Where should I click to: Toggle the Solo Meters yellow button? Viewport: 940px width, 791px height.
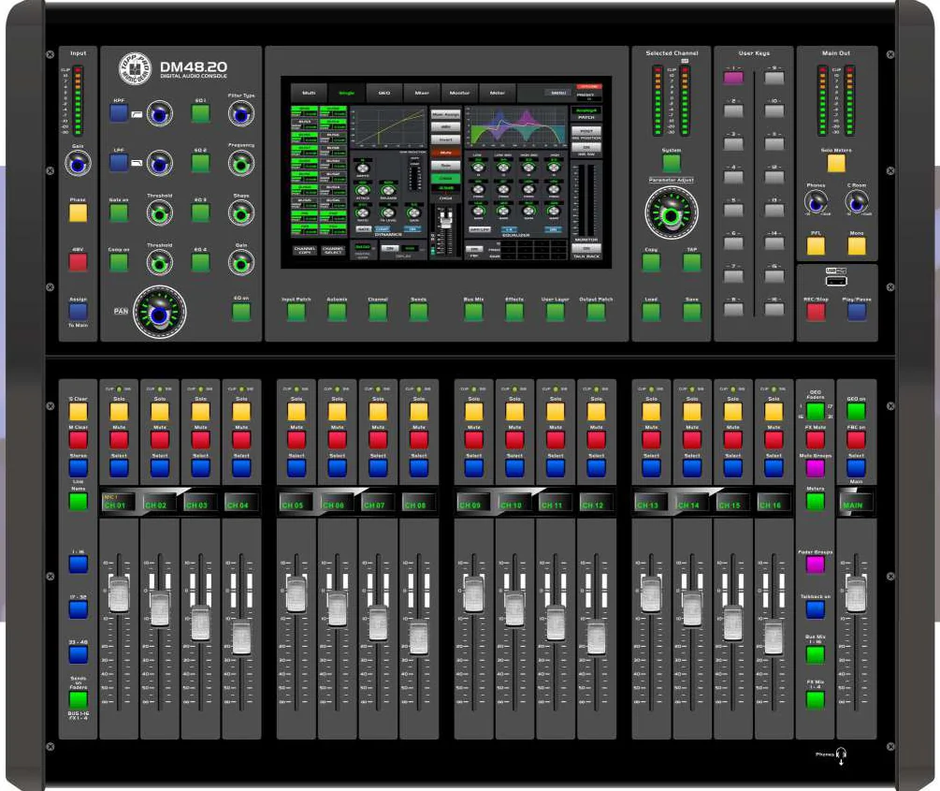pos(836,163)
